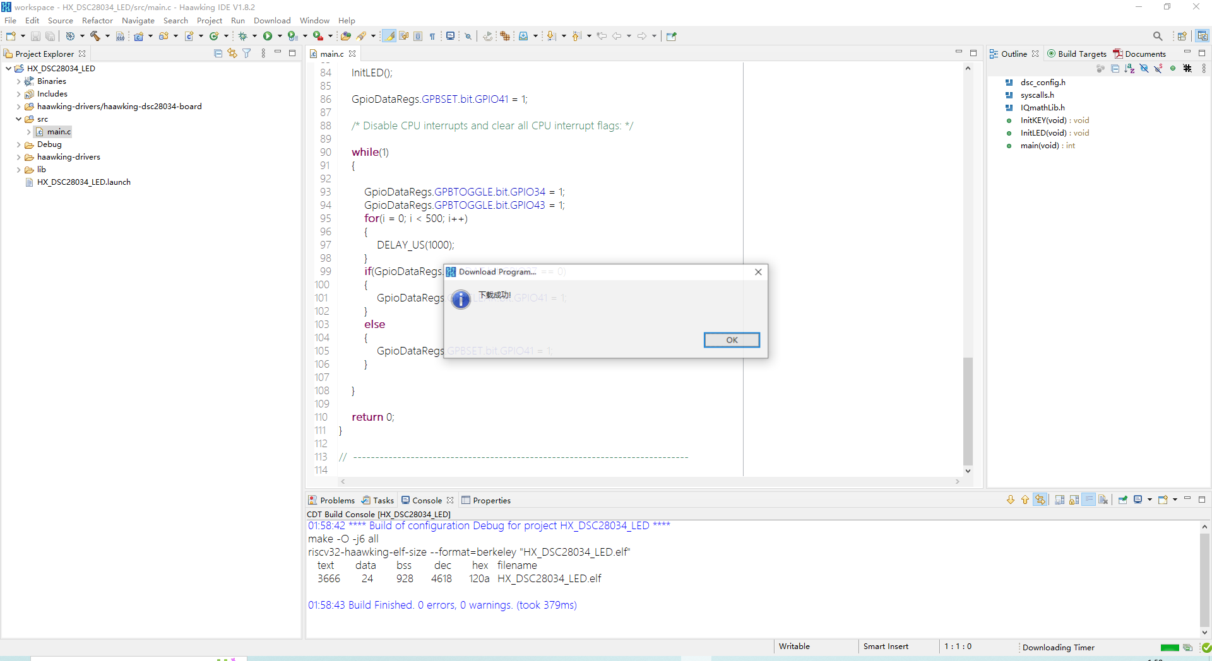This screenshot has width=1212, height=661.
Task: Click the New C source file icon
Action: [x=189, y=36]
